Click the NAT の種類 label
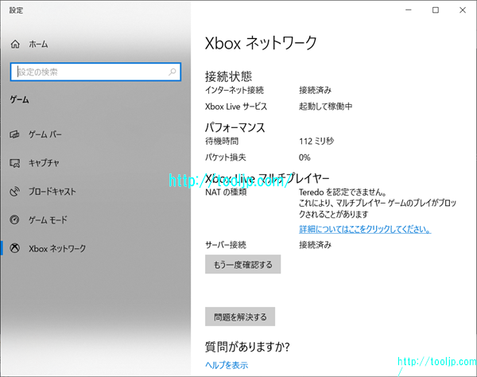 (x=226, y=192)
